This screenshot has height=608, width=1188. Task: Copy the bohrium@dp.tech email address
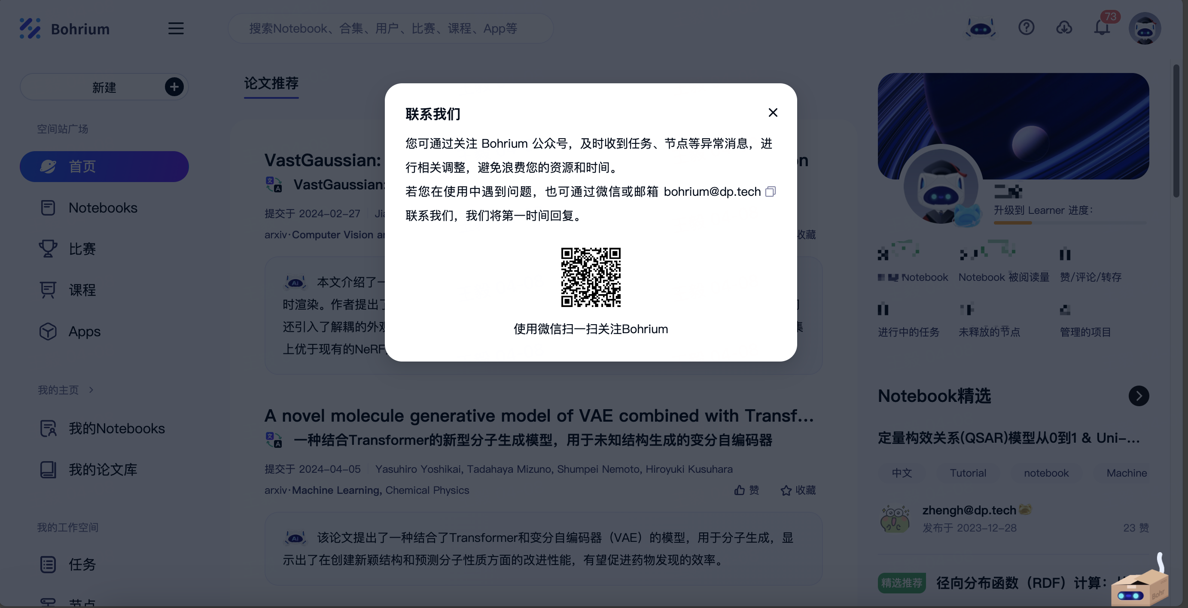tap(771, 192)
